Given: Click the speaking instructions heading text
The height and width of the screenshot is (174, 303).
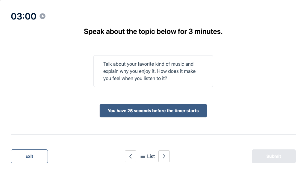Looking at the screenshot, I should (153, 31).
